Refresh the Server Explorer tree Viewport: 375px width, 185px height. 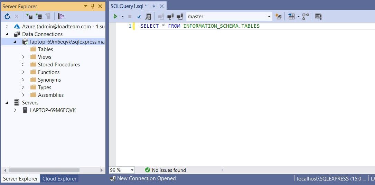[x=7, y=17]
